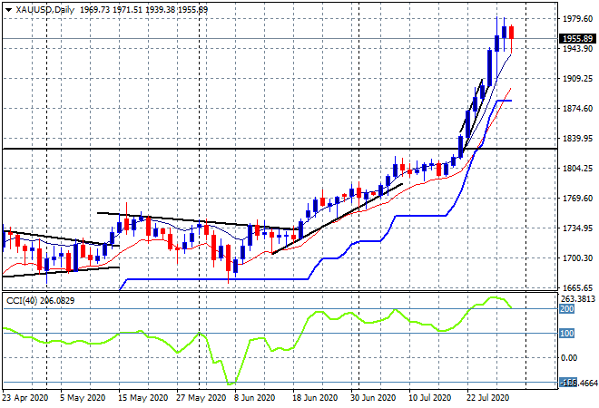Select the CCI 0.00 level label
The image size is (599, 408).
pos(569,358)
